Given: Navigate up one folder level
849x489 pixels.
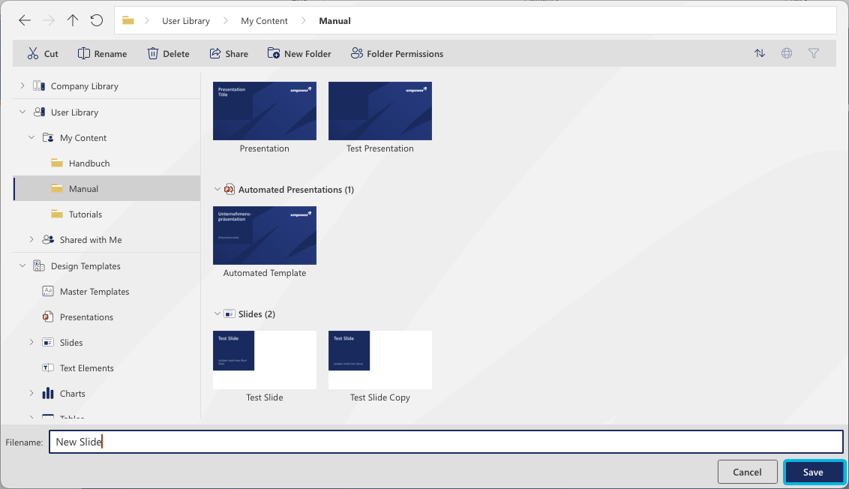Looking at the screenshot, I should [73, 20].
